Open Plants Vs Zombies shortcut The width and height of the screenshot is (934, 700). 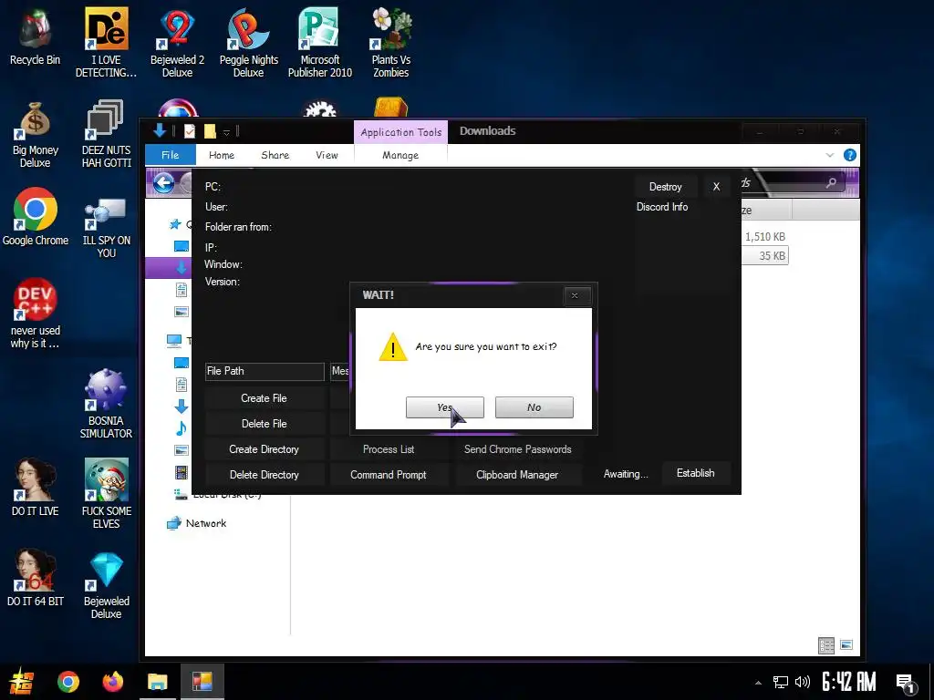390,43
